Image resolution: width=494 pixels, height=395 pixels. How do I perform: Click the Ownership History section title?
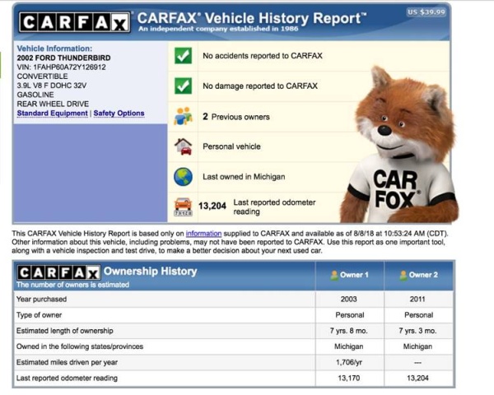point(150,271)
